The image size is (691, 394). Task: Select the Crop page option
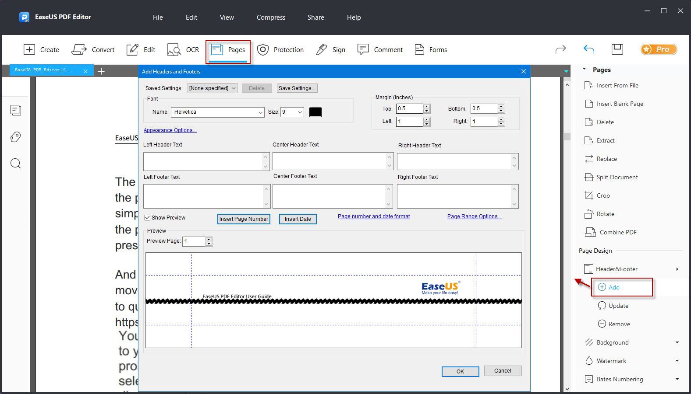[x=597, y=195]
